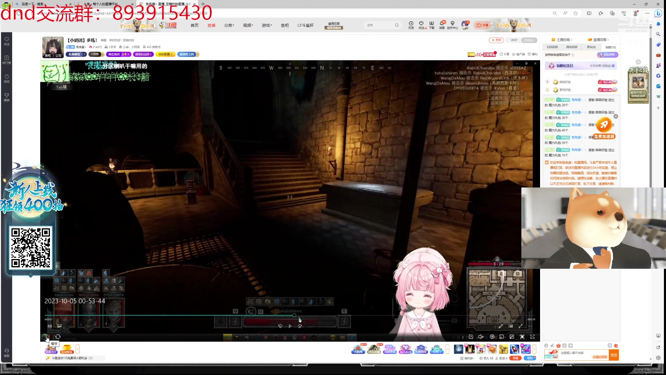Open the 背包 backpack button
The width and height of the screenshot is (666, 375).
[530, 358]
